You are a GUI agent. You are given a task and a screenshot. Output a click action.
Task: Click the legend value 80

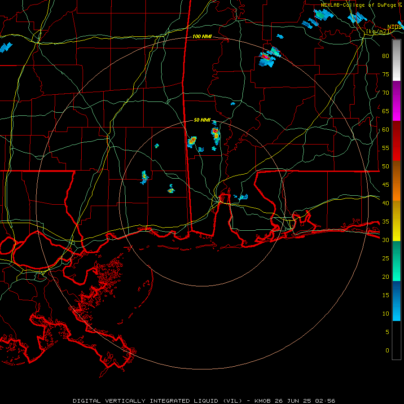pos(386,56)
